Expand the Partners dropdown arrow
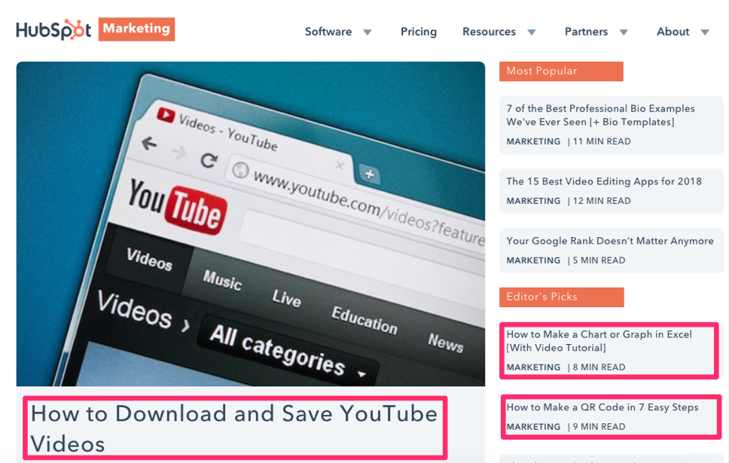 (624, 32)
